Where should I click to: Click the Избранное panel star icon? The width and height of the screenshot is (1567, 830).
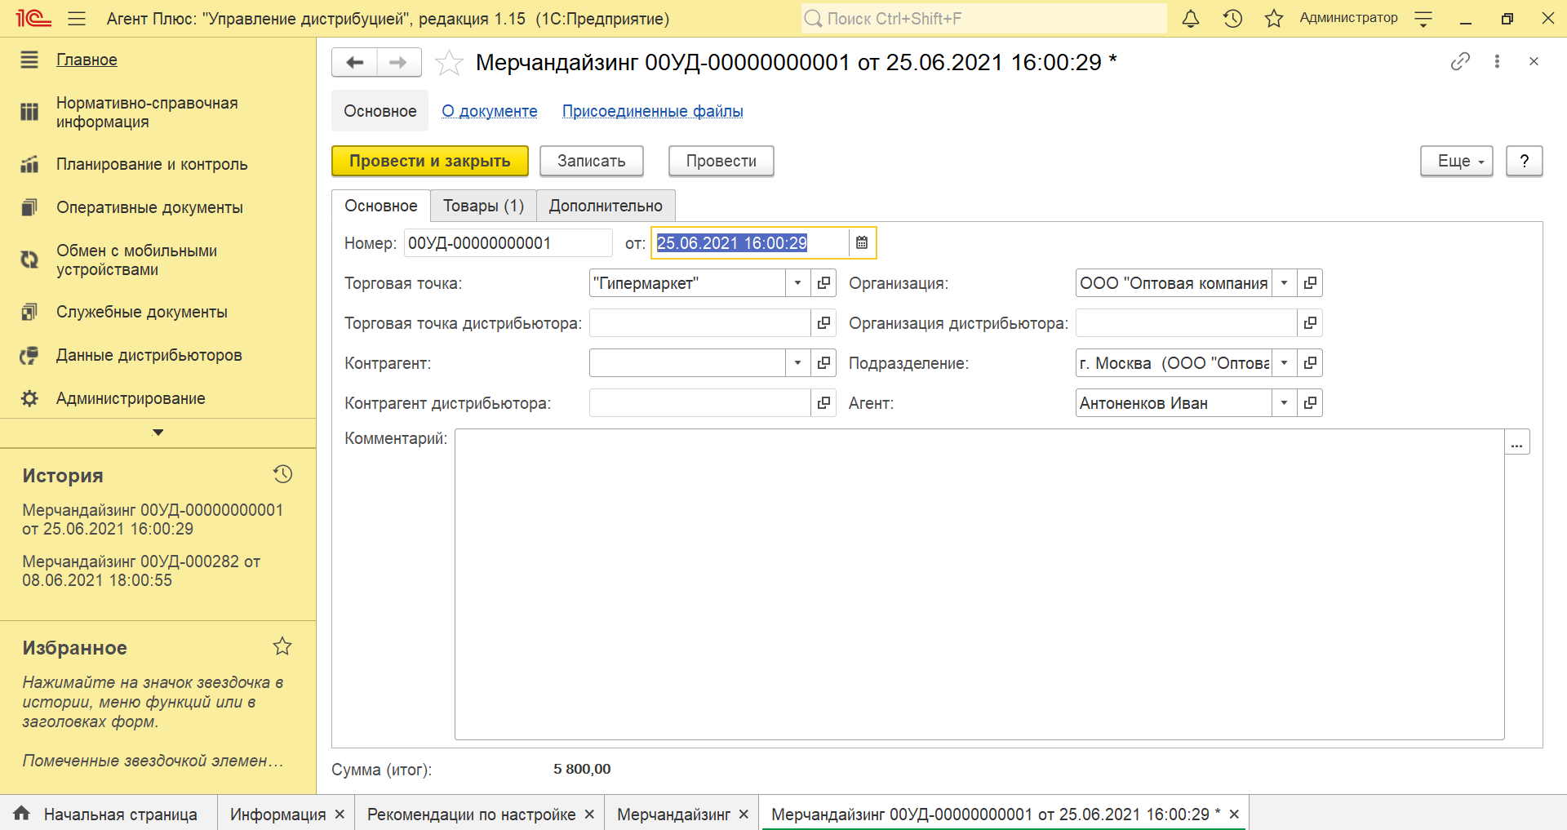click(x=282, y=646)
